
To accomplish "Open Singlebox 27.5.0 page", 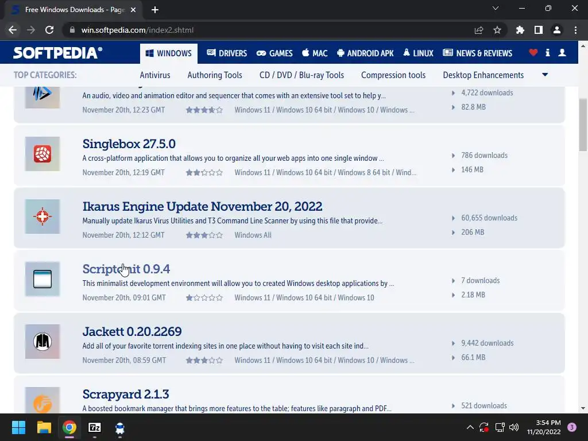I will pos(129,144).
